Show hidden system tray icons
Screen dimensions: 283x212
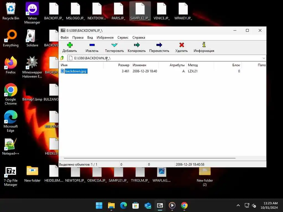238,205
